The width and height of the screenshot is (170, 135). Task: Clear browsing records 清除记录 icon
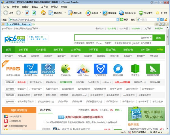pyautogui.click(x=70, y=13)
